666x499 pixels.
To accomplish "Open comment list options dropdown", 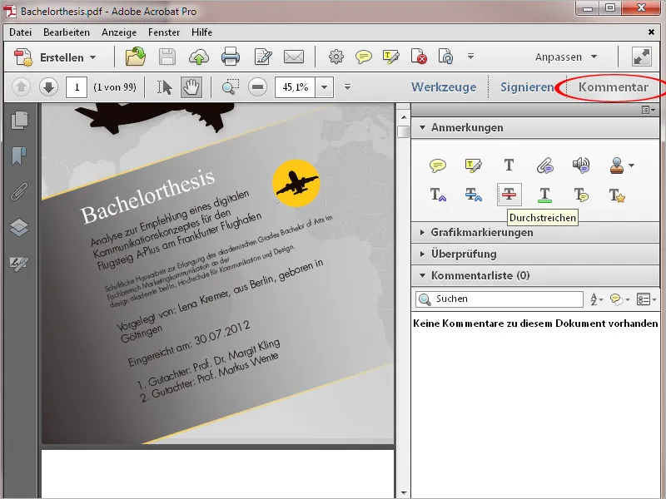I will coord(646,299).
